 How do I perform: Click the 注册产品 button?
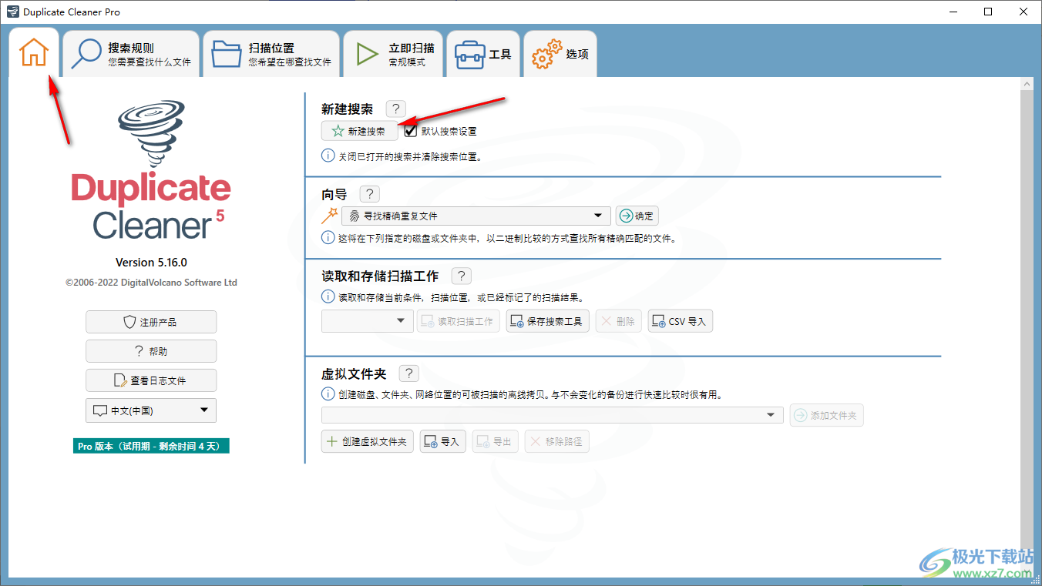tap(151, 322)
